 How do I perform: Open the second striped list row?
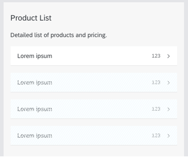point(94,82)
